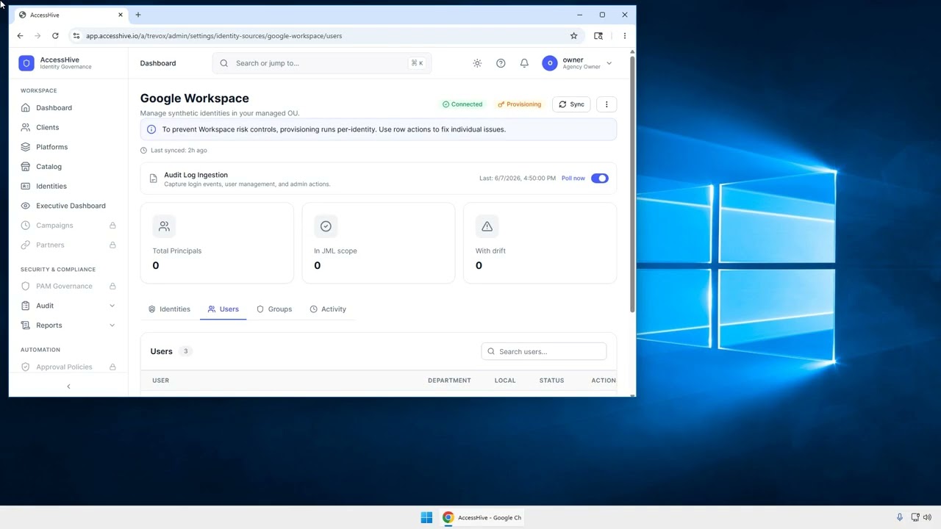Open Chrome three-dot menu
Viewport: 941px width, 529px height.
624,35
